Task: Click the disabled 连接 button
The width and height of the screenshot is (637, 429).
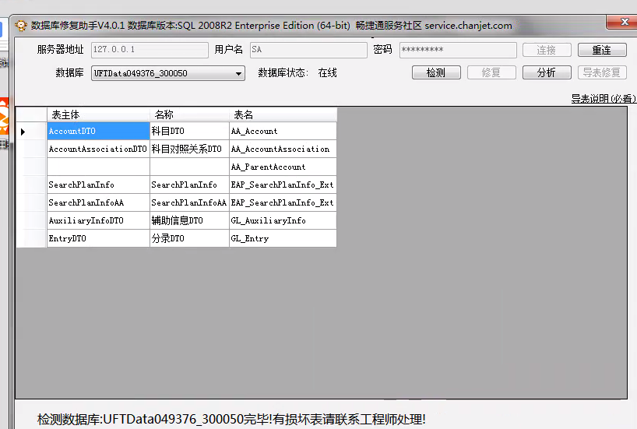Action: pyautogui.click(x=547, y=50)
